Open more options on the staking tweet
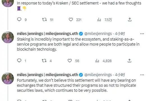Viewport: 147px width, 101px height. (x=142, y=34)
